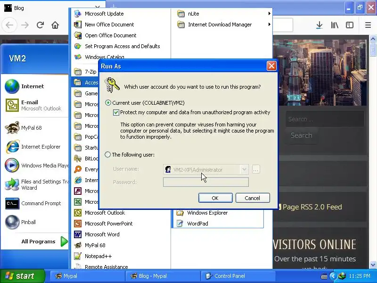This screenshot has width=377, height=283.
Task: Click the Start button
Action: [x=22, y=276]
